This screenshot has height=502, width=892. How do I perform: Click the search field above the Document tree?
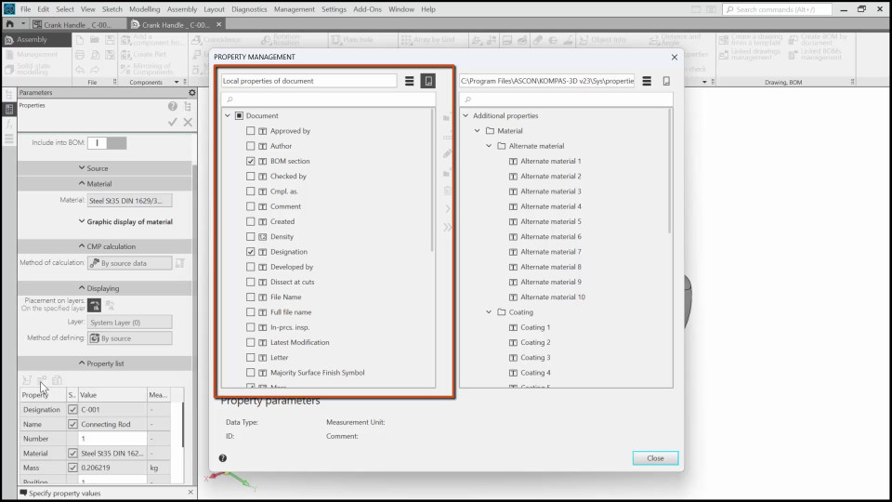[x=328, y=99]
